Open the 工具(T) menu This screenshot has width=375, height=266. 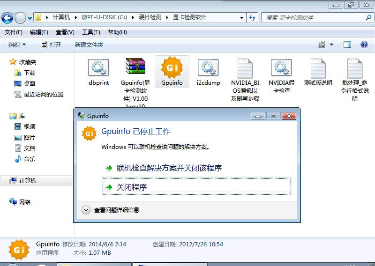click(x=91, y=32)
